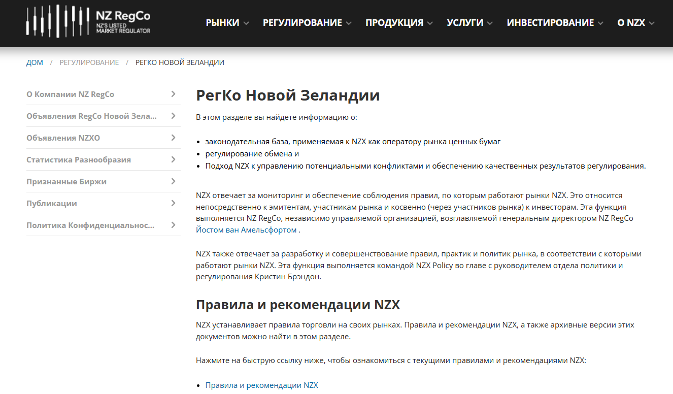Click arrow beside Статистика Разнообразия
673x394 pixels.
[173, 159]
